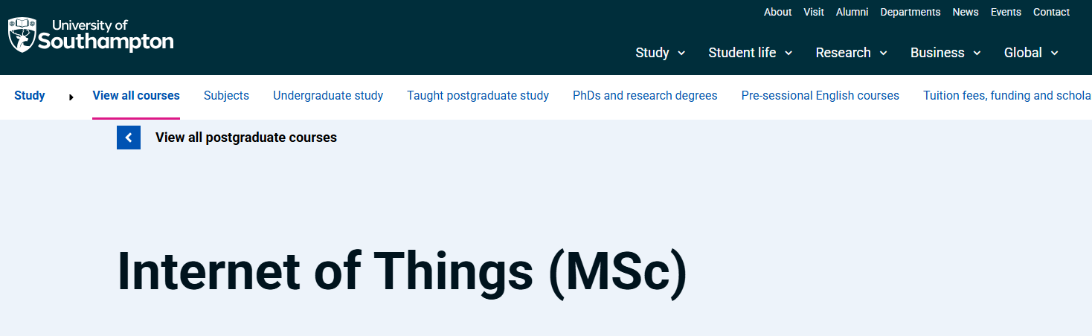Navigate to Departments
This screenshot has width=1092, height=336.
point(910,12)
